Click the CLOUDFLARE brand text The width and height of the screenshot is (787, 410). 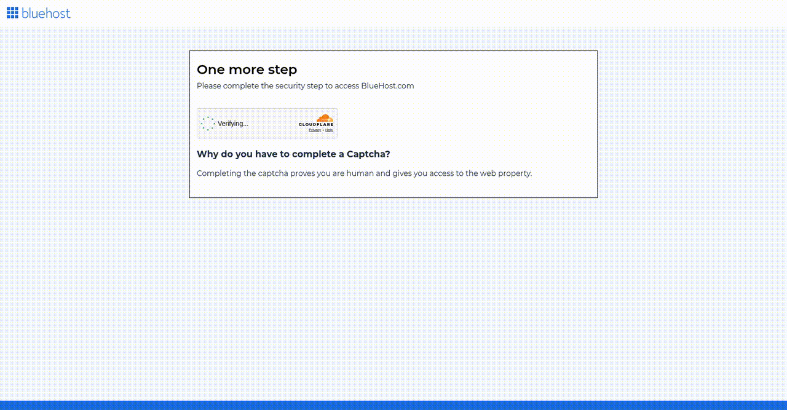click(x=316, y=125)
